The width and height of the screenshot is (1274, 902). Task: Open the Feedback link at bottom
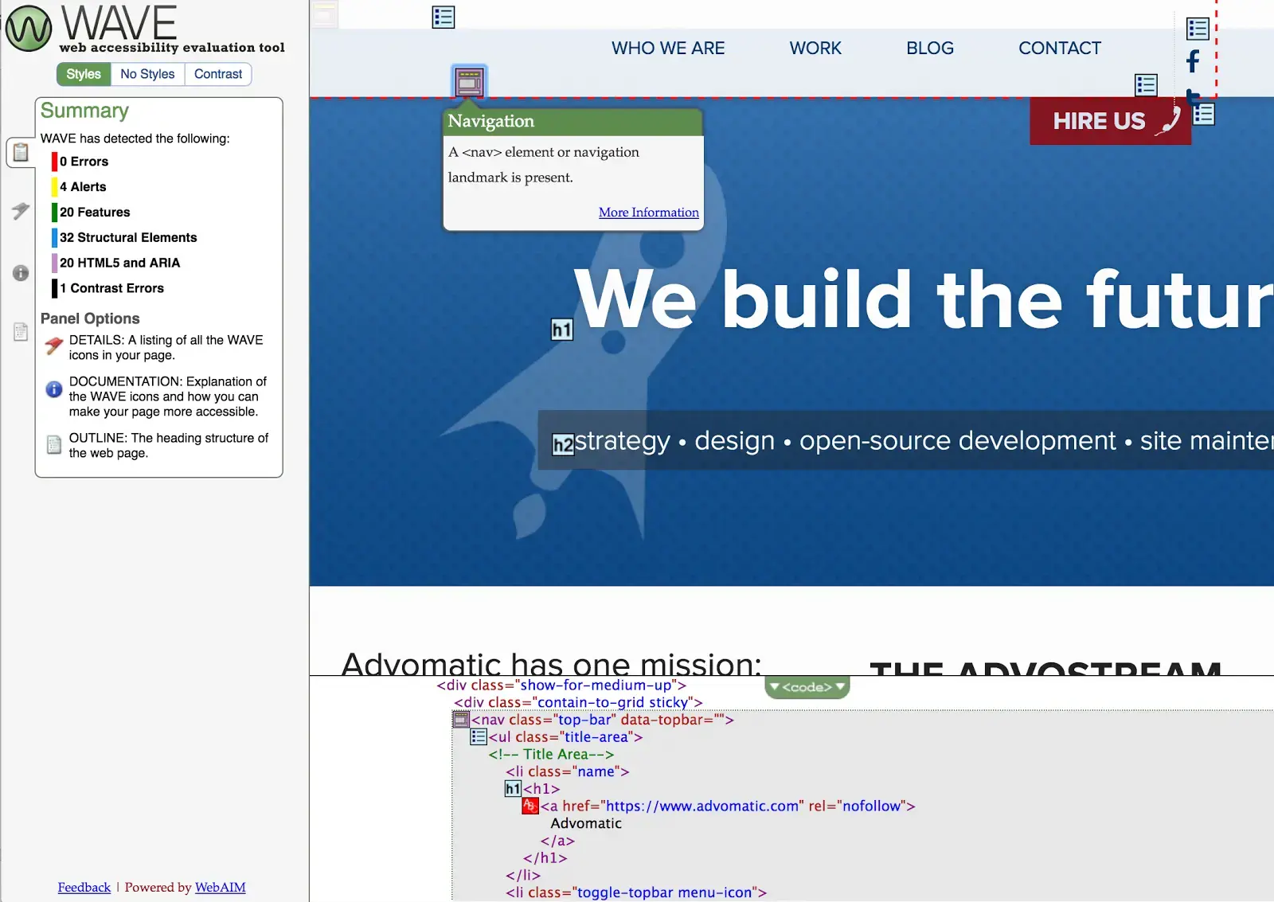84,888
